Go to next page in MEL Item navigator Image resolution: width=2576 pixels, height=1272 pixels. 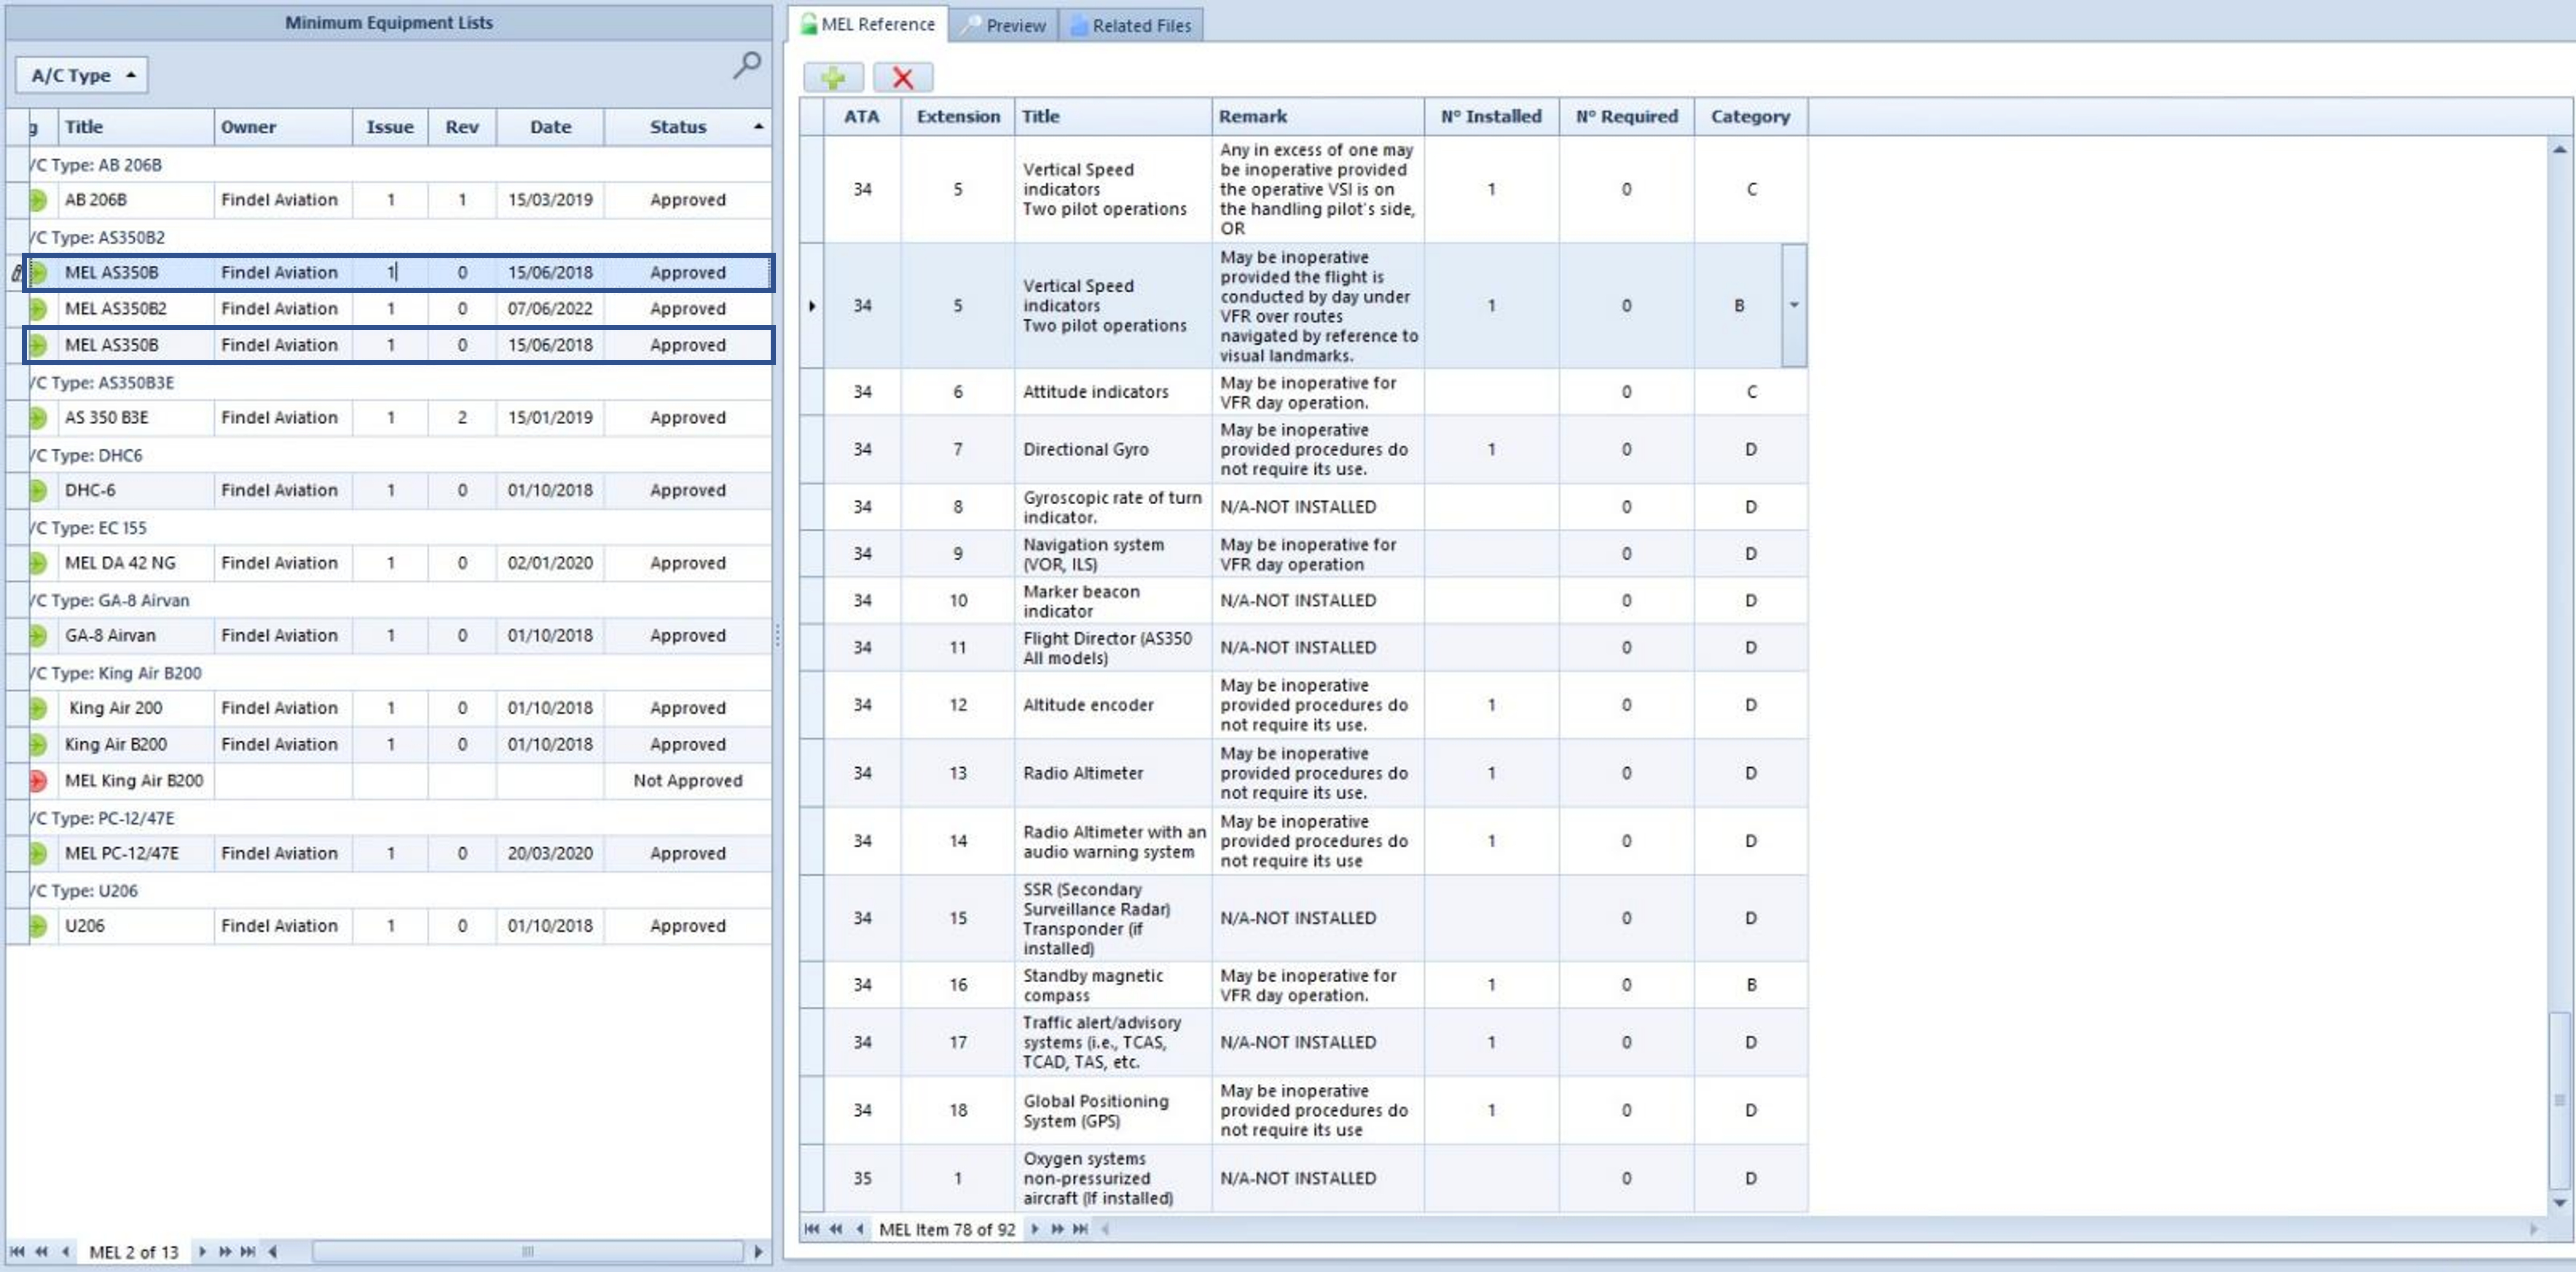[1057, 1229]
